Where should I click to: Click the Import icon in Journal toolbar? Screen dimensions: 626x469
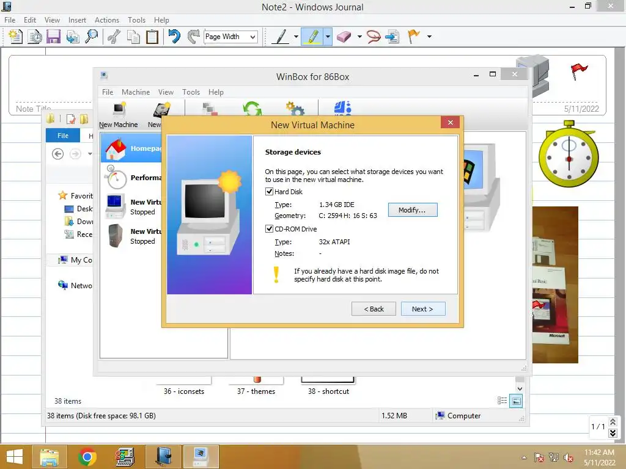(73, 37)
